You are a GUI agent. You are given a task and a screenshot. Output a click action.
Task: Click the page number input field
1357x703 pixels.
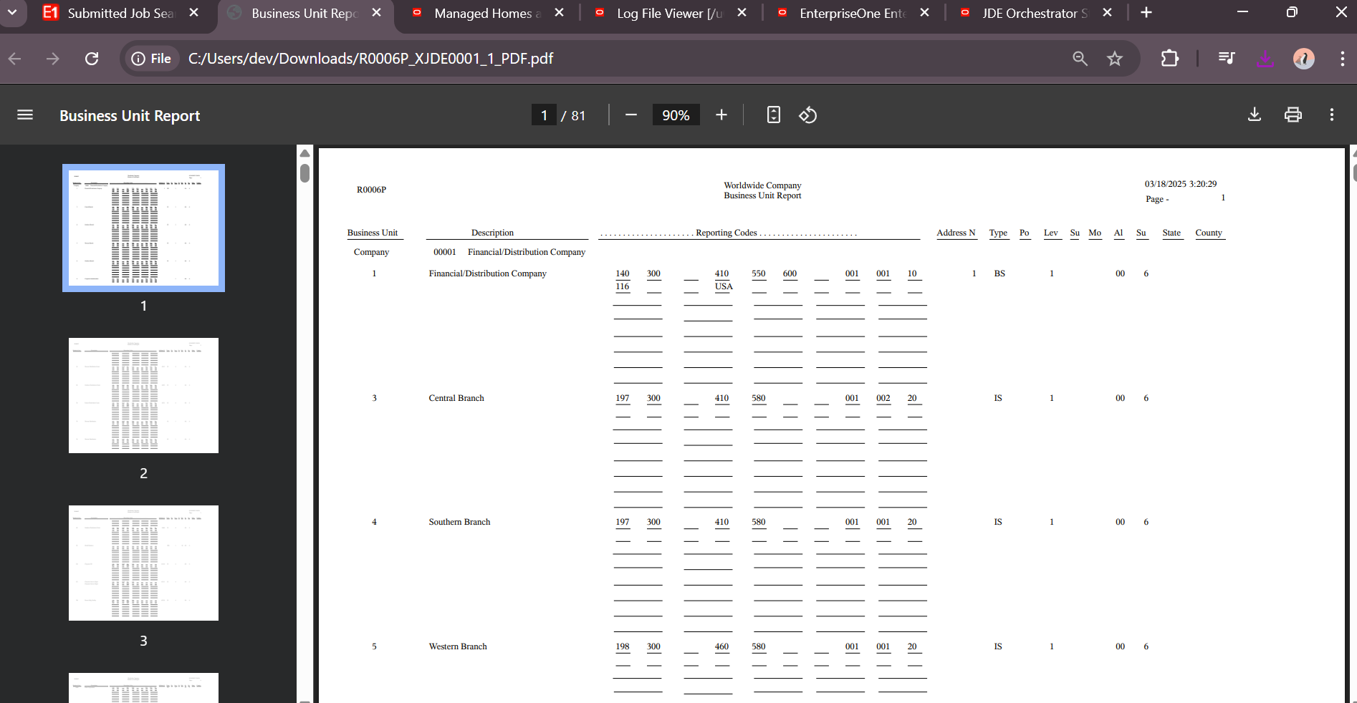[x=544, y=115]
